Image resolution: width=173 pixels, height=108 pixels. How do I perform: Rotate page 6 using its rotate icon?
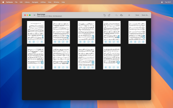pos(34,67)
